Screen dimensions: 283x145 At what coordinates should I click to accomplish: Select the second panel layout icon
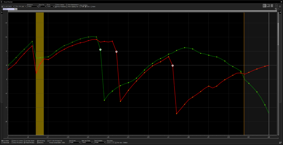click(x=268, y=6)
